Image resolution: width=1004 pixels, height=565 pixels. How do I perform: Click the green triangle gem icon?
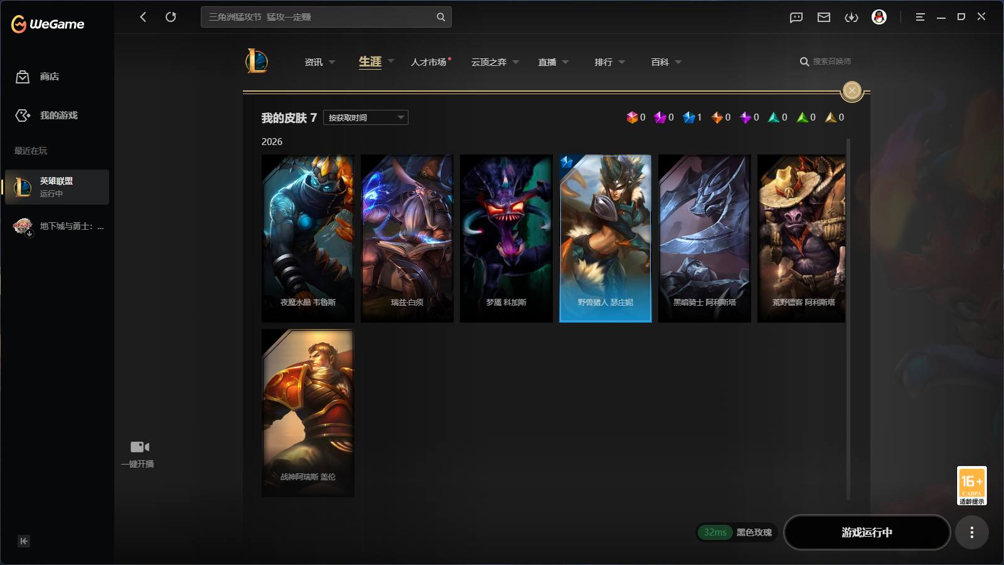803,117
